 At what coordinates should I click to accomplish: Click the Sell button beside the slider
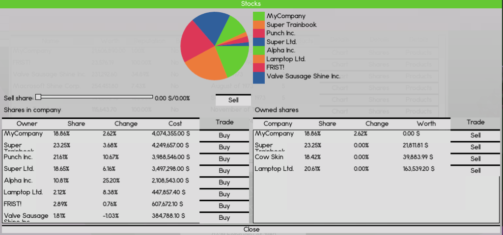[x=233, y=100]
